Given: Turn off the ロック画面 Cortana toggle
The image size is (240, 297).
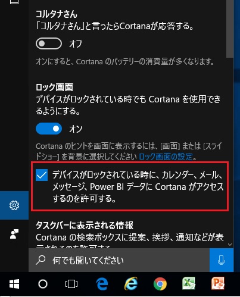Looking at the screenshot, I should tap(49, 129).
